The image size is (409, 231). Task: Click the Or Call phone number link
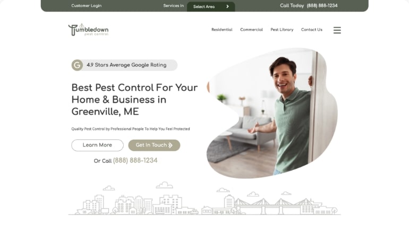tap(135, 160)
